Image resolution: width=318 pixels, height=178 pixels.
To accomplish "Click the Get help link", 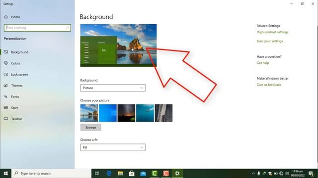I will click(x=263, y=63).
